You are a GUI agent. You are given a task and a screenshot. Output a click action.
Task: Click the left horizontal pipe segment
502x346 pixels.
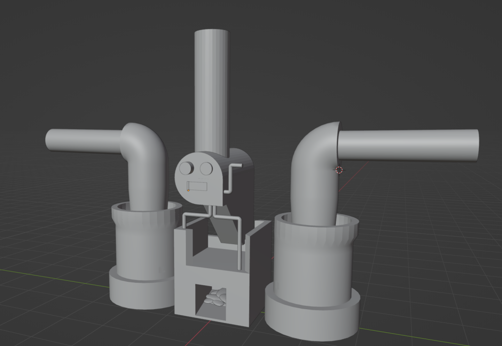pyautogui.click(x=83, y=140)
